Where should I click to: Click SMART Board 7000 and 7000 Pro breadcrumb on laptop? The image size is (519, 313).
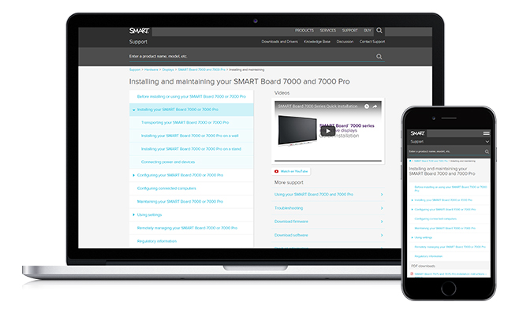pyautogui.click(x=202, y=70)
